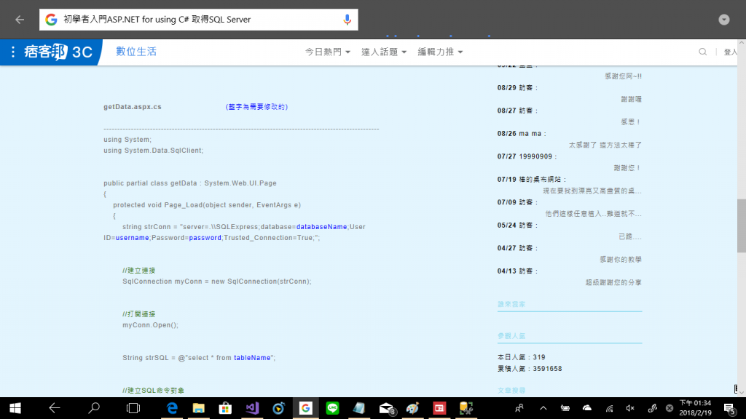Click the getData.aspx.cs filename text
The image size is (746, 419).
click(x=133, y=107)
